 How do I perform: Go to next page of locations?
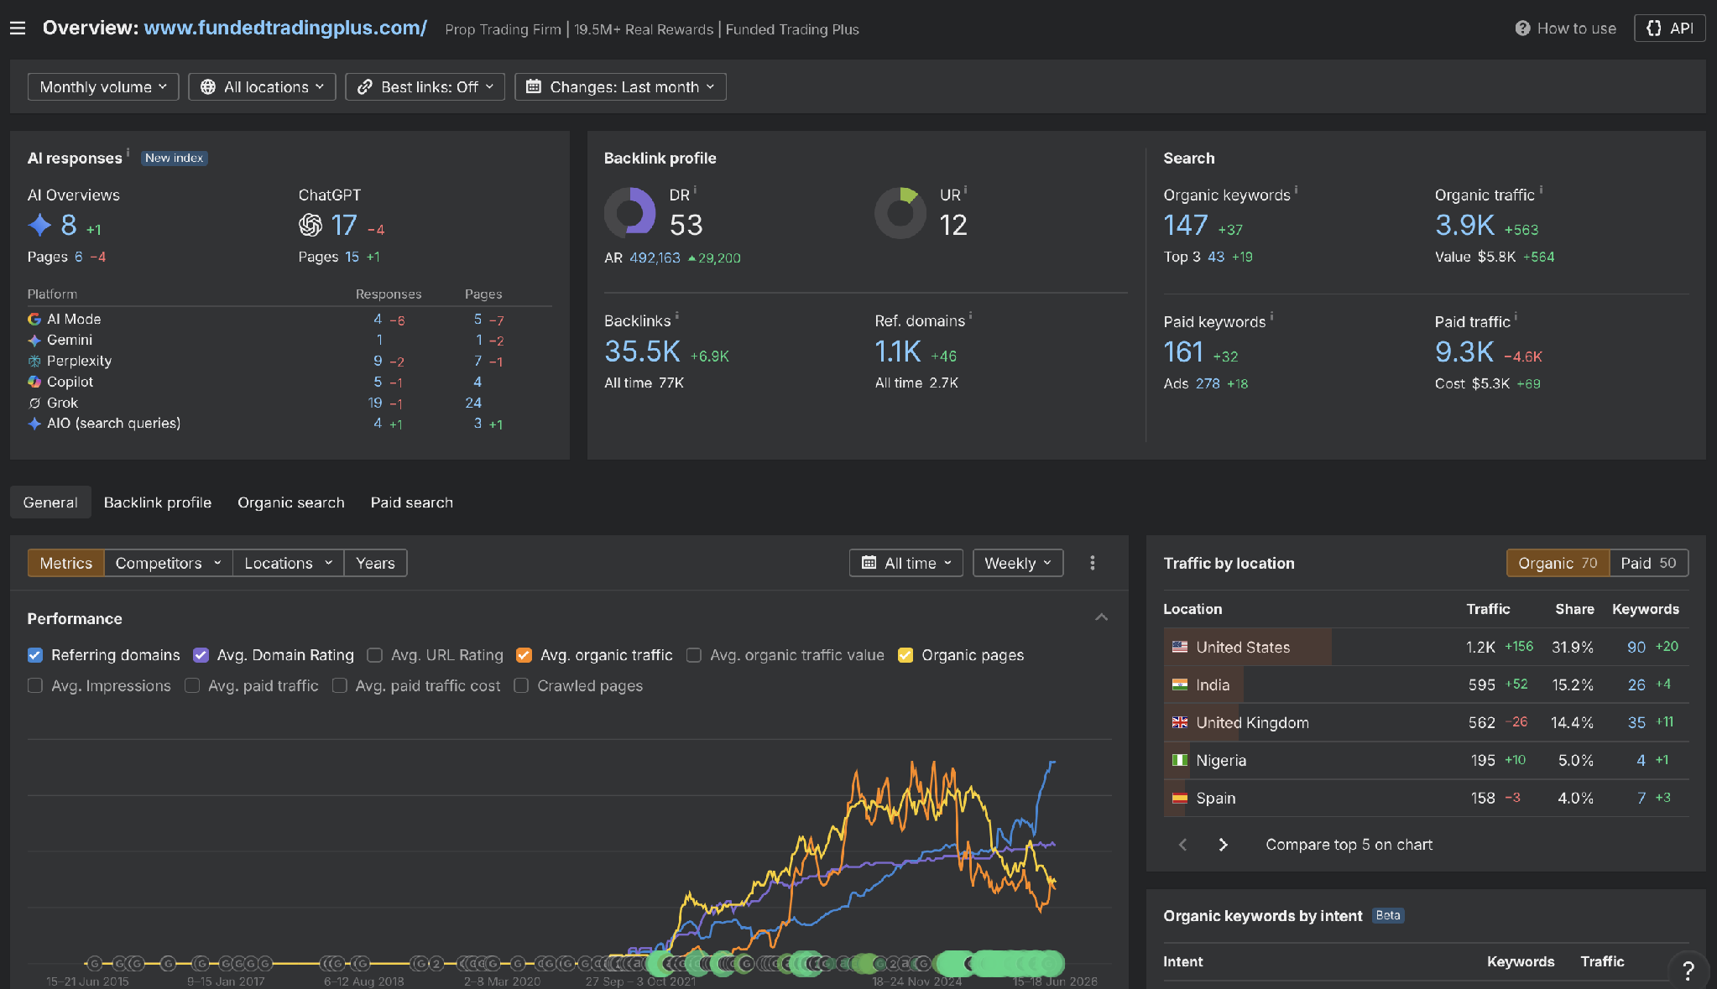(x=1223, y=845)
